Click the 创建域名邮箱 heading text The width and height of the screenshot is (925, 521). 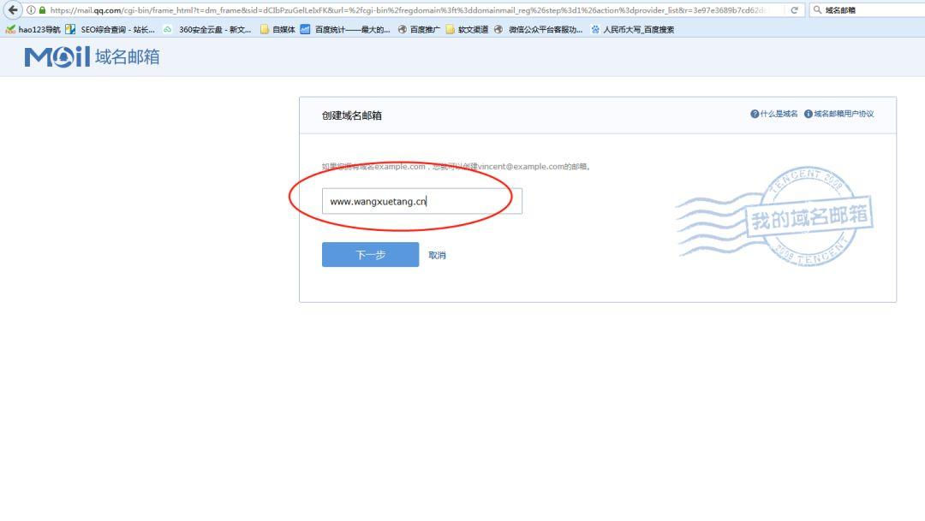(x=352, y=115)
